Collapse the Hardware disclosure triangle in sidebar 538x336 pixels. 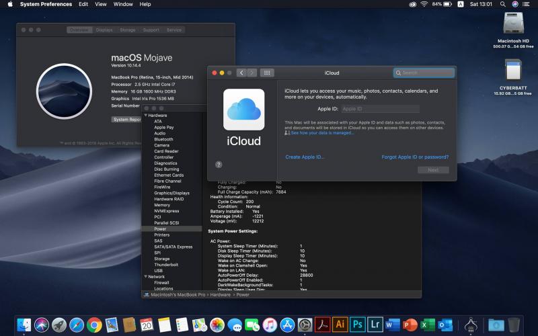[146, 115]
